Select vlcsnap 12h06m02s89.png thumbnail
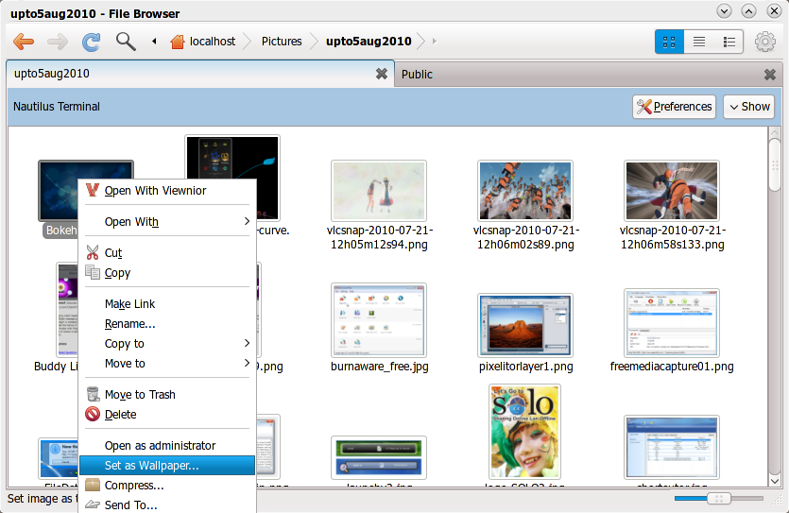789x513 pixels. (x=525, y=191)
